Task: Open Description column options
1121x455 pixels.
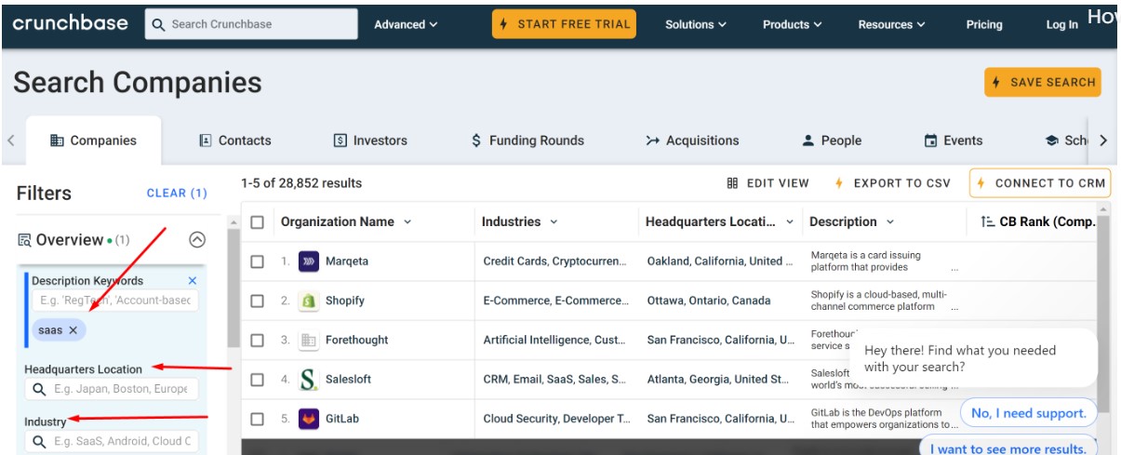Action: coord(889,222)
